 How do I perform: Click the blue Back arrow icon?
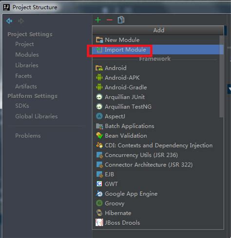[x=9, y=21]
